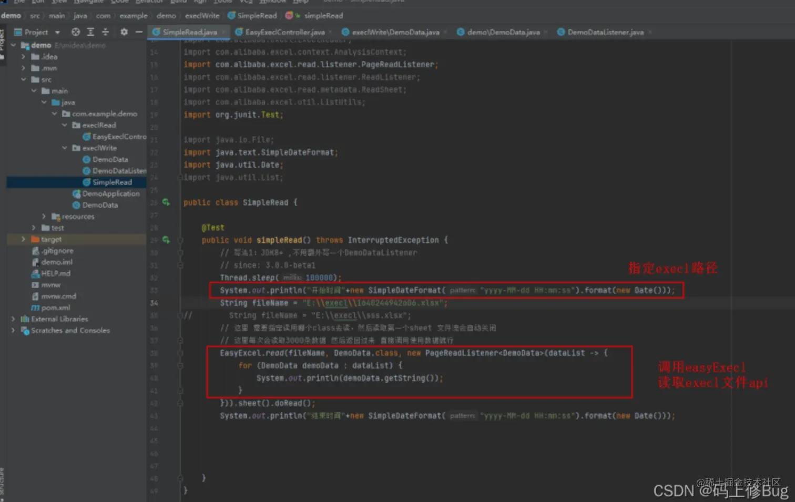Click com in the breadcrumb navigation bar

[x=103, y=16]
